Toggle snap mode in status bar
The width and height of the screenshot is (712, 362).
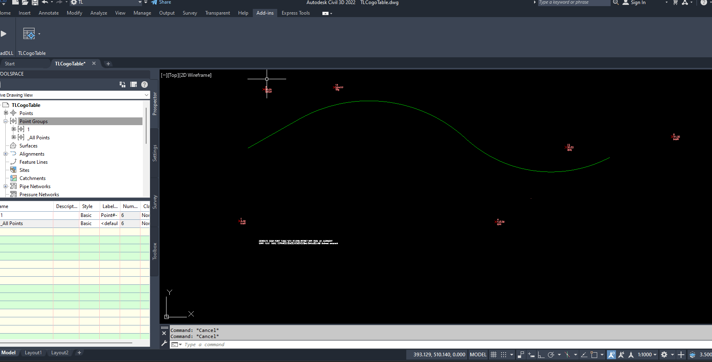coord(504,355)
